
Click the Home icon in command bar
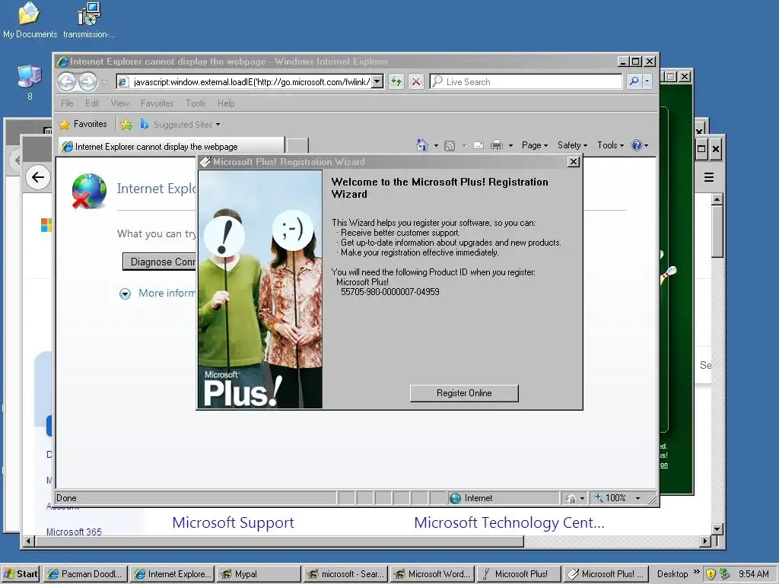(x=421, y=145)
